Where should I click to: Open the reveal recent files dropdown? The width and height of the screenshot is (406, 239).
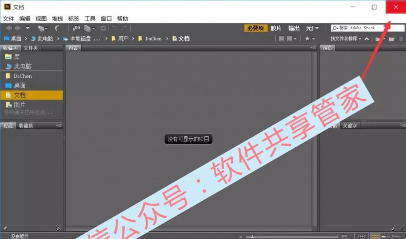point(42,28)
